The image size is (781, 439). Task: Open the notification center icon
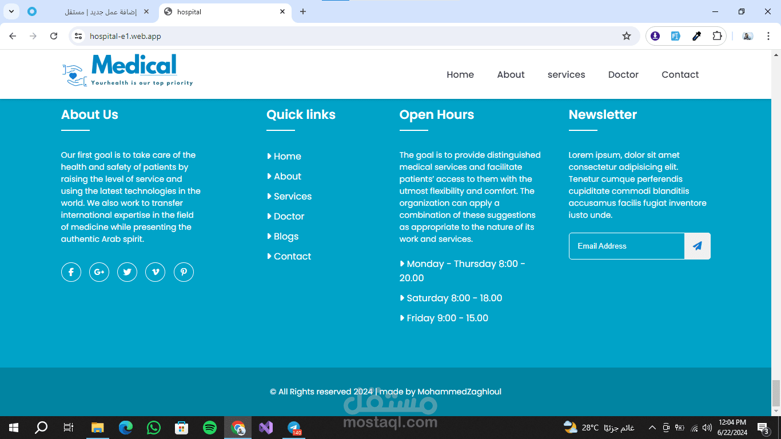click(x=763, y=428)
